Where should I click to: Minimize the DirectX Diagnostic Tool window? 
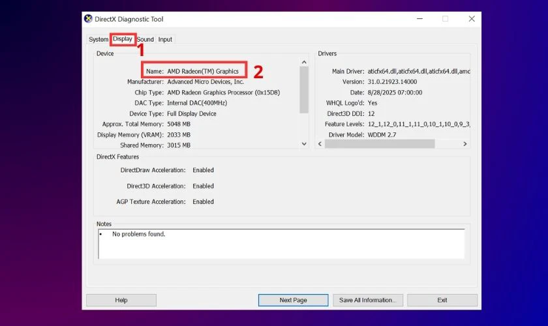coord(419,19)
